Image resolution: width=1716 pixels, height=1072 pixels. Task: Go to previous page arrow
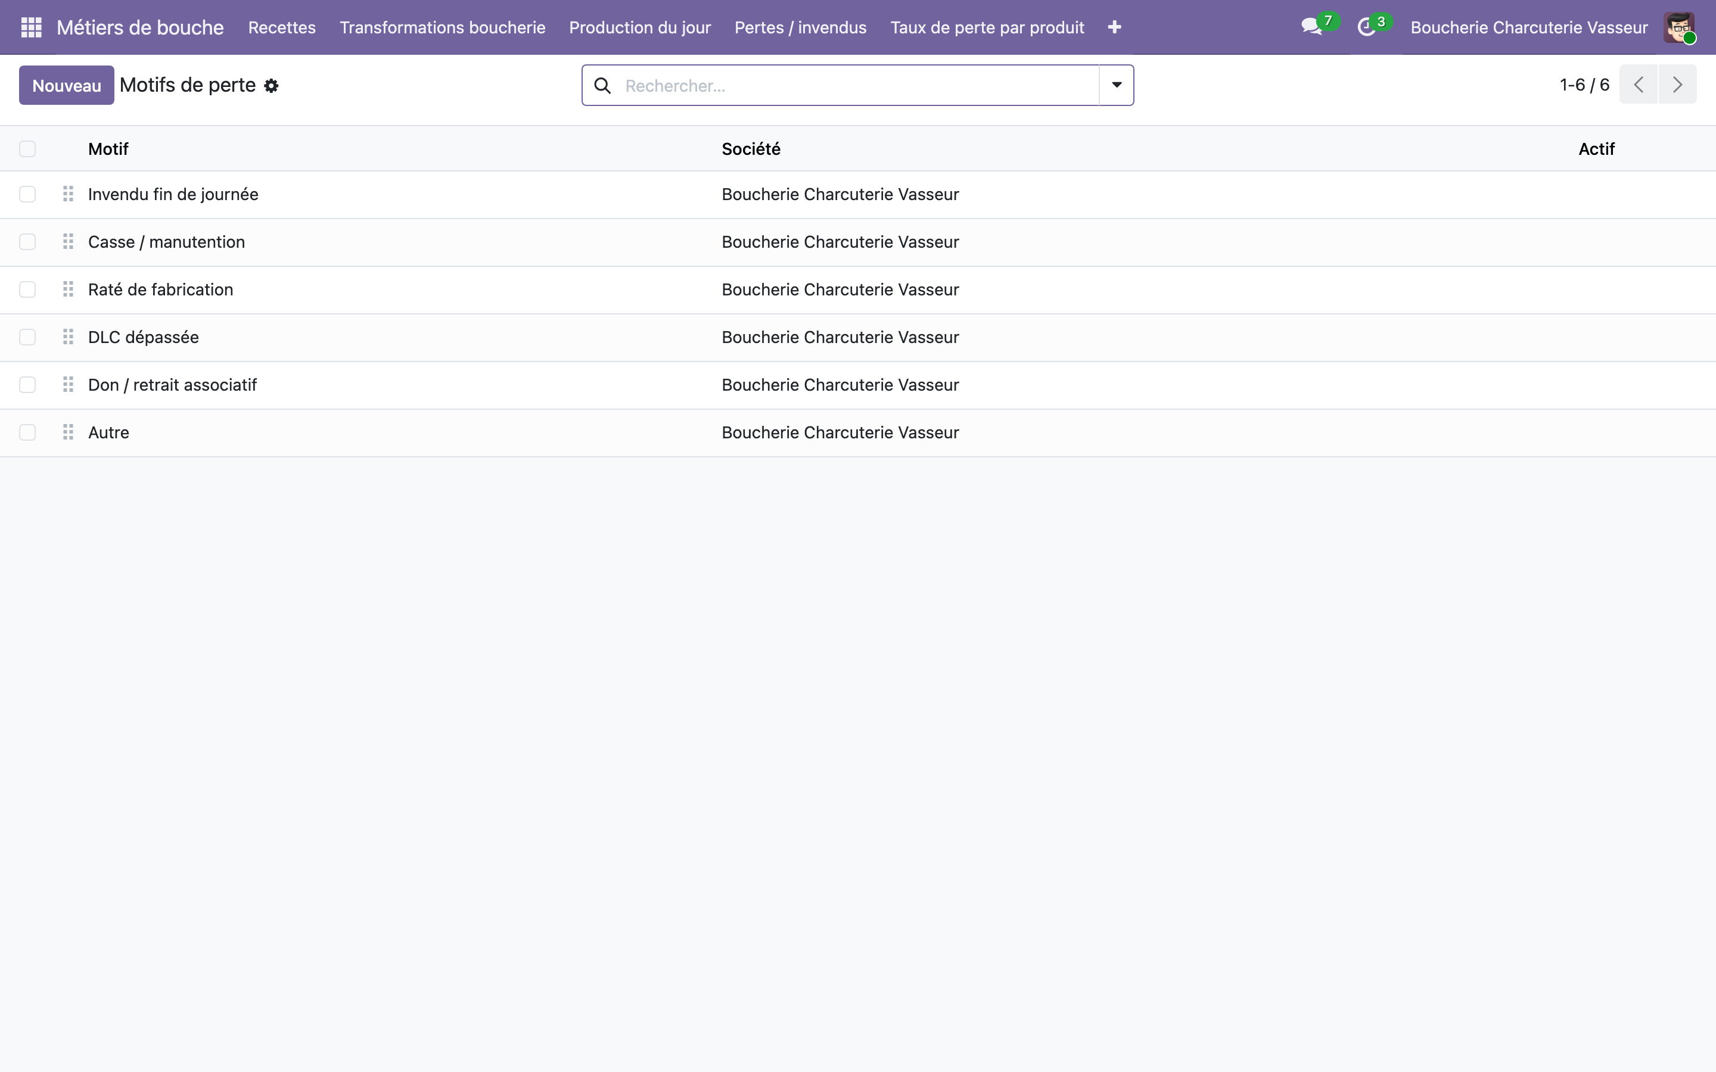click(1638, 85)
